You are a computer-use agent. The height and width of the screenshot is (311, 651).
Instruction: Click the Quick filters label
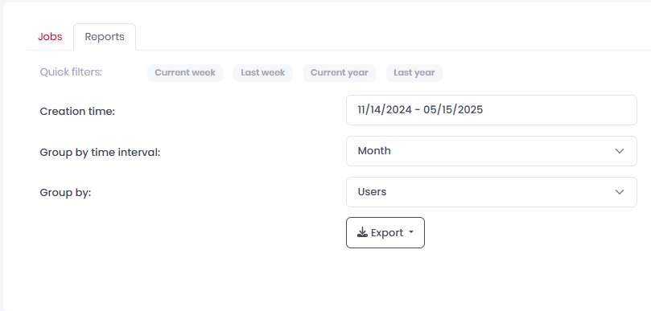(71, 72)
